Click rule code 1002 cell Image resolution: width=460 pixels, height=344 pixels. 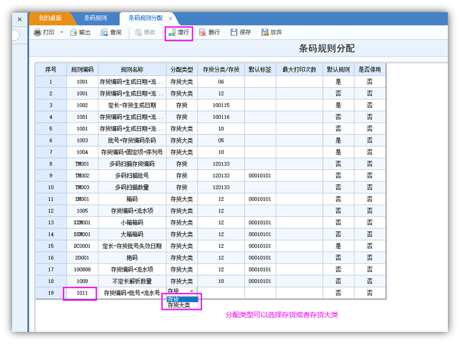[82, 105]
